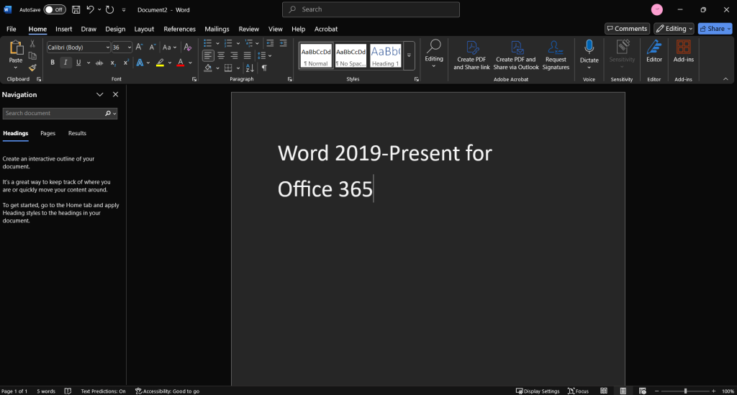Click the Comments button
The width and height of the screenshot is (737, 395).
[626, 29]
